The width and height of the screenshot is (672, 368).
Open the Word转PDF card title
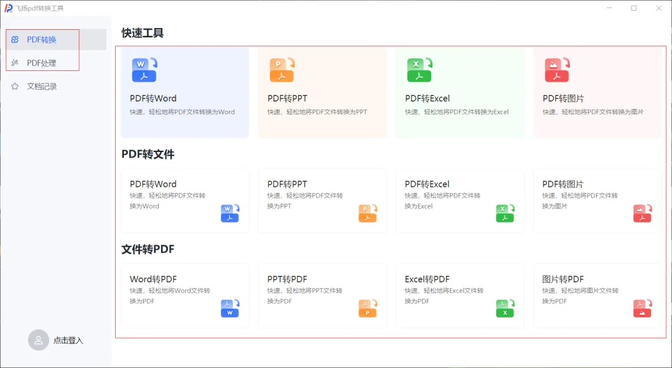coord(153,279)
